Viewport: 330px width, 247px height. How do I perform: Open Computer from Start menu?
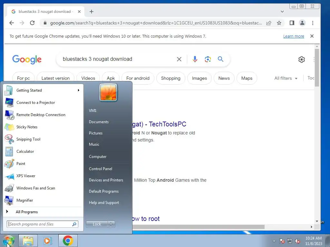(x=108, y=157)
